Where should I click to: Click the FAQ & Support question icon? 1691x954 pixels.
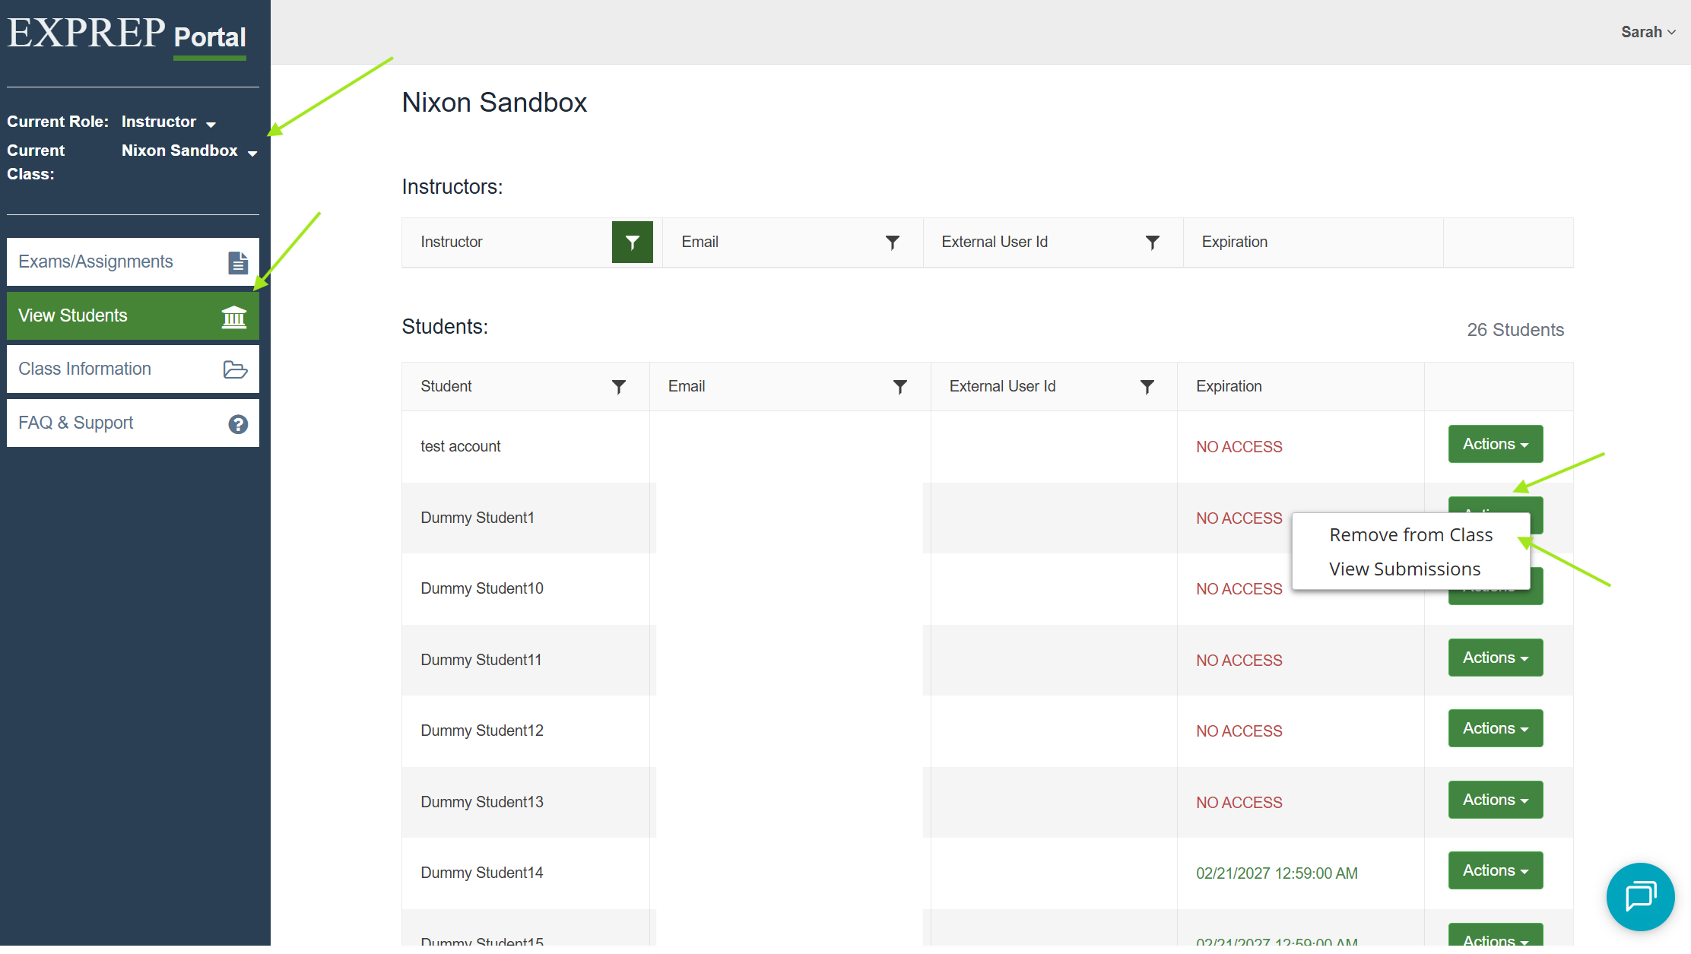pos(238,424)
